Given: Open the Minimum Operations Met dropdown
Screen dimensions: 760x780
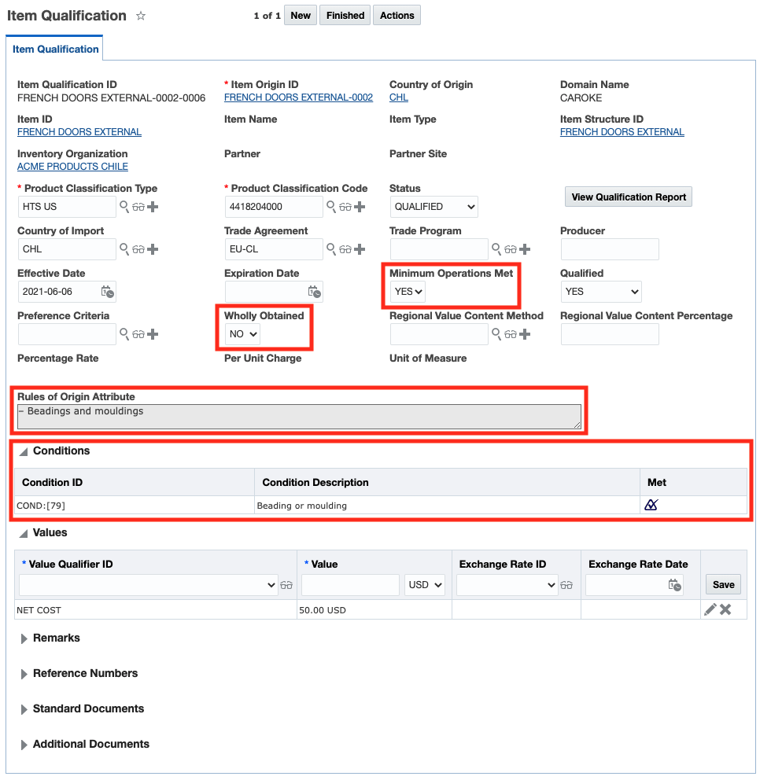Looking at the screenshot, I should coord(408,292).
